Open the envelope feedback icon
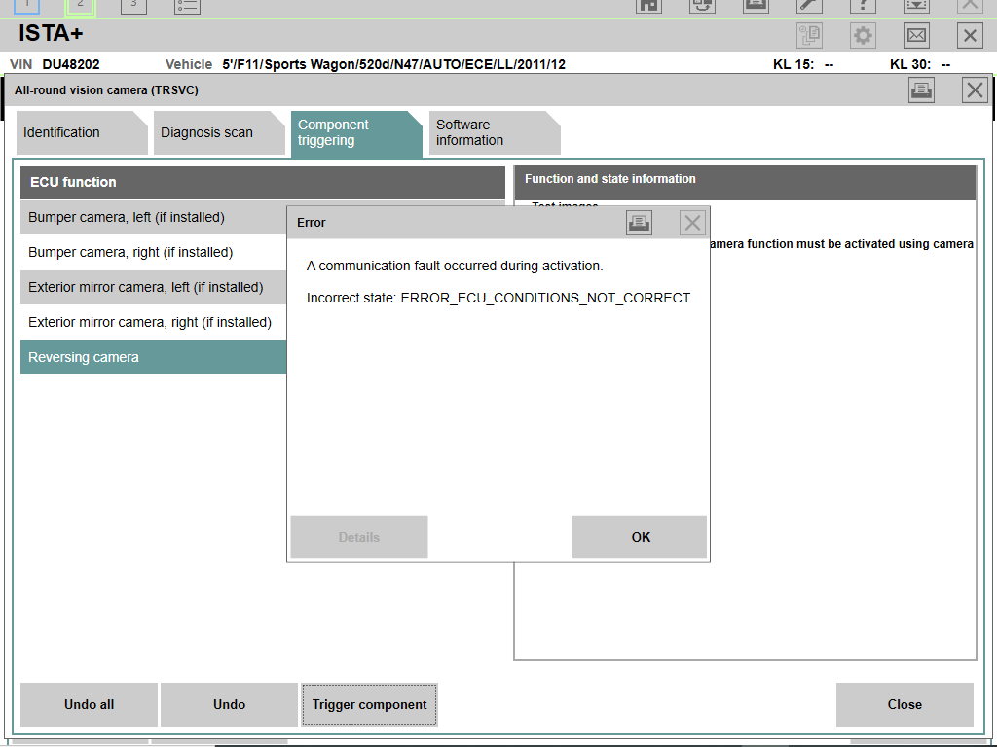Image resolution: width=997 pixels, height=747 pixels. pos(916,36)
